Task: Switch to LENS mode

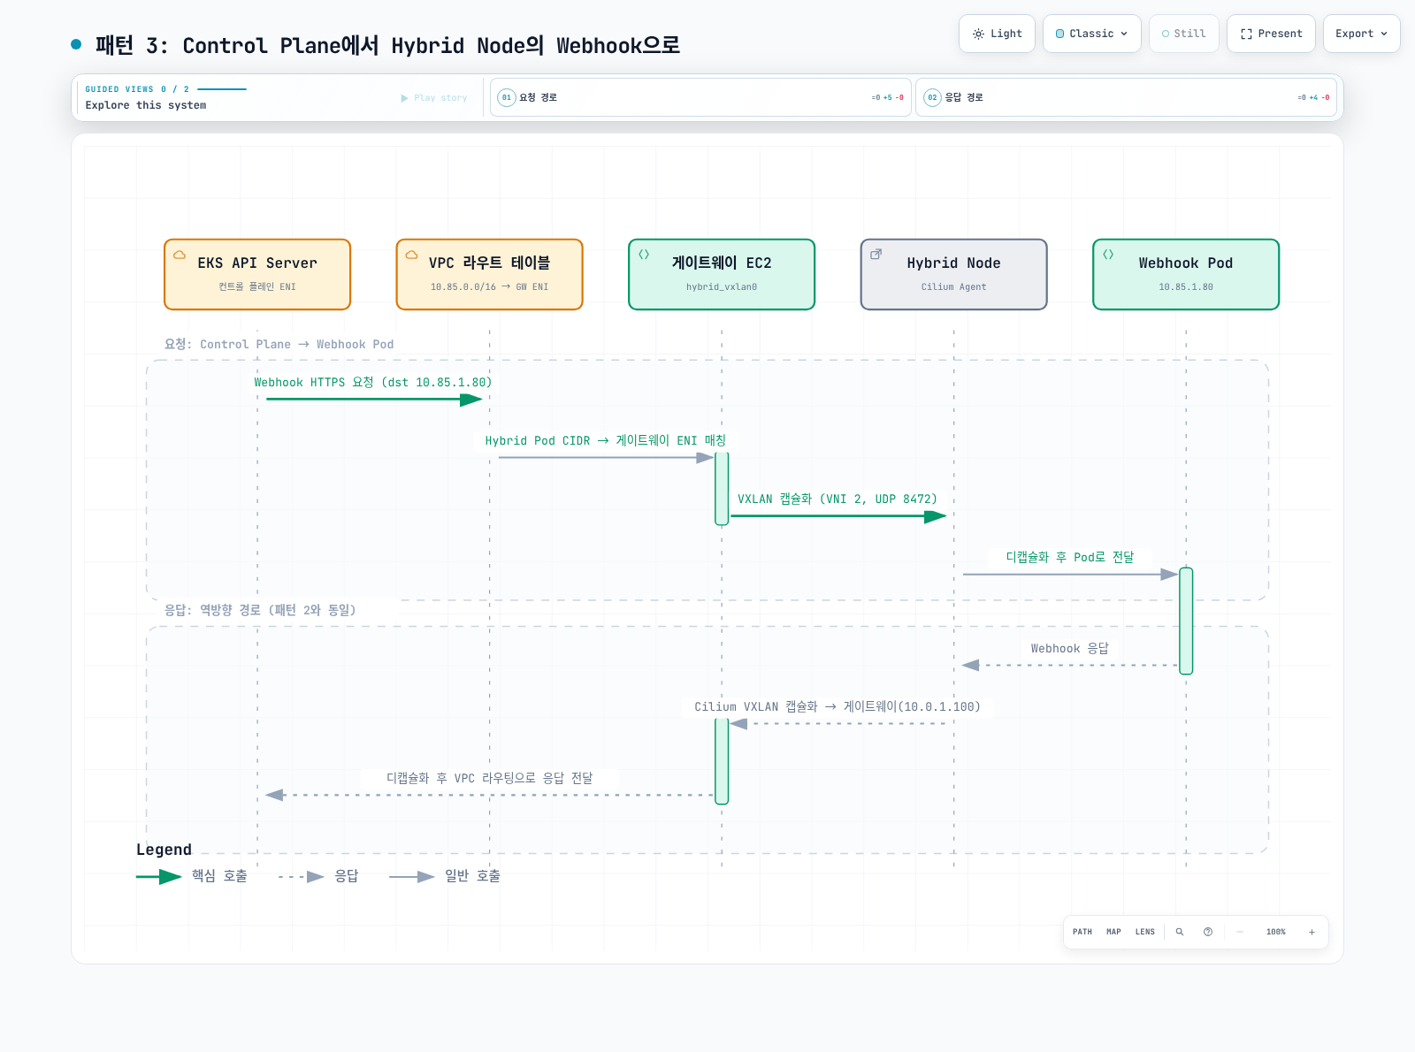Action: tap(1145, 932)
